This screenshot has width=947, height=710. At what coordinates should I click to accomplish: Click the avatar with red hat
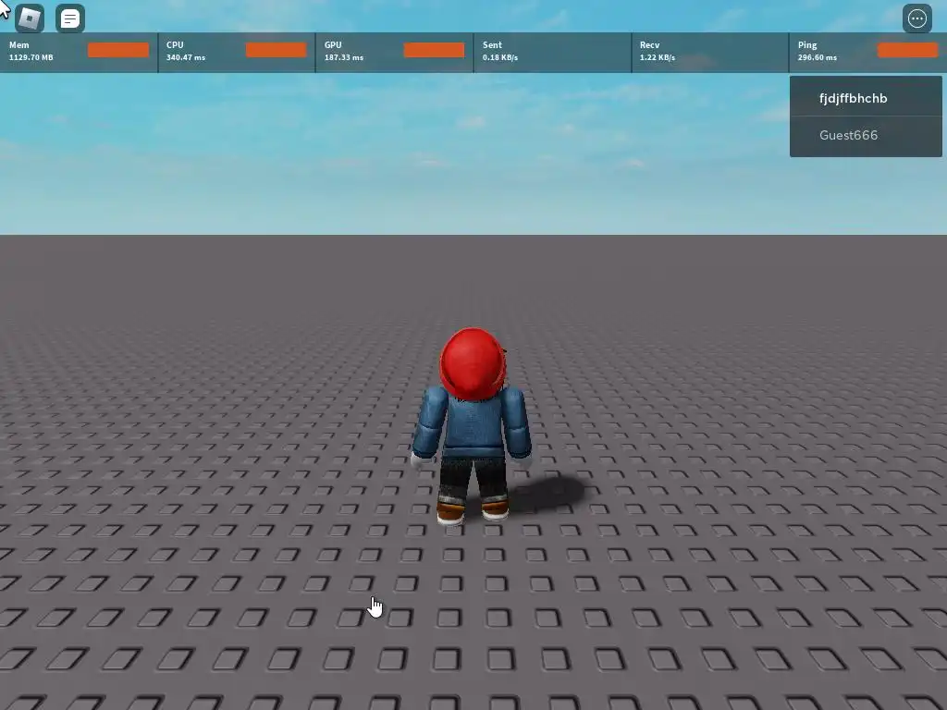point(473,426)
